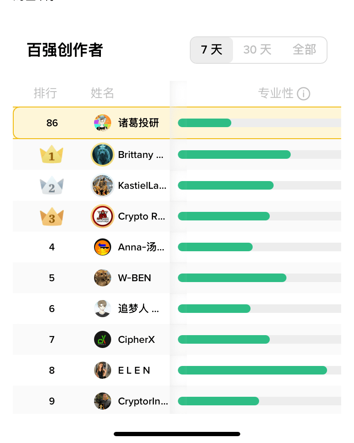The image size is (354, 443).
Task: Tap the silver crown rank 2 icon
Action: [52, 185]
